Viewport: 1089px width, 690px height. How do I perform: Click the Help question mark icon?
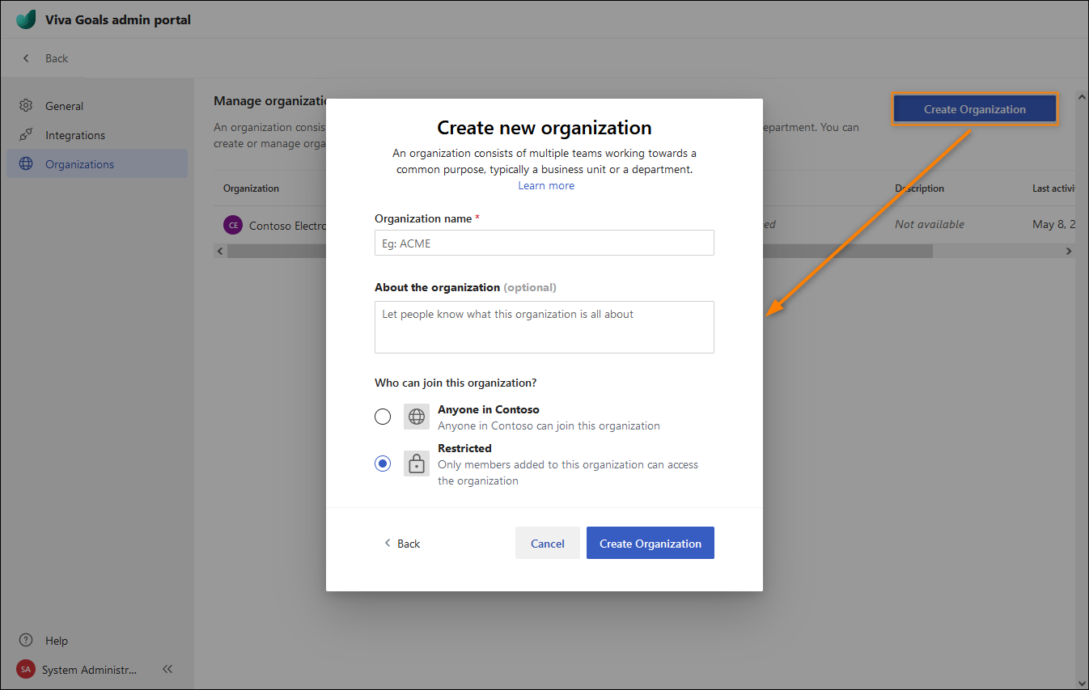(26, 640)
